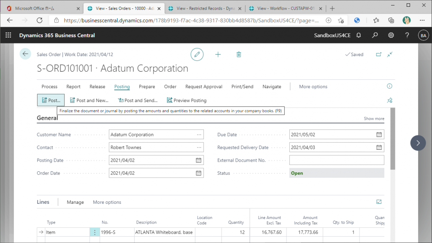Open the Business Central search magnifier
Viewport: 432px width, 243px height.
[375, 35]
